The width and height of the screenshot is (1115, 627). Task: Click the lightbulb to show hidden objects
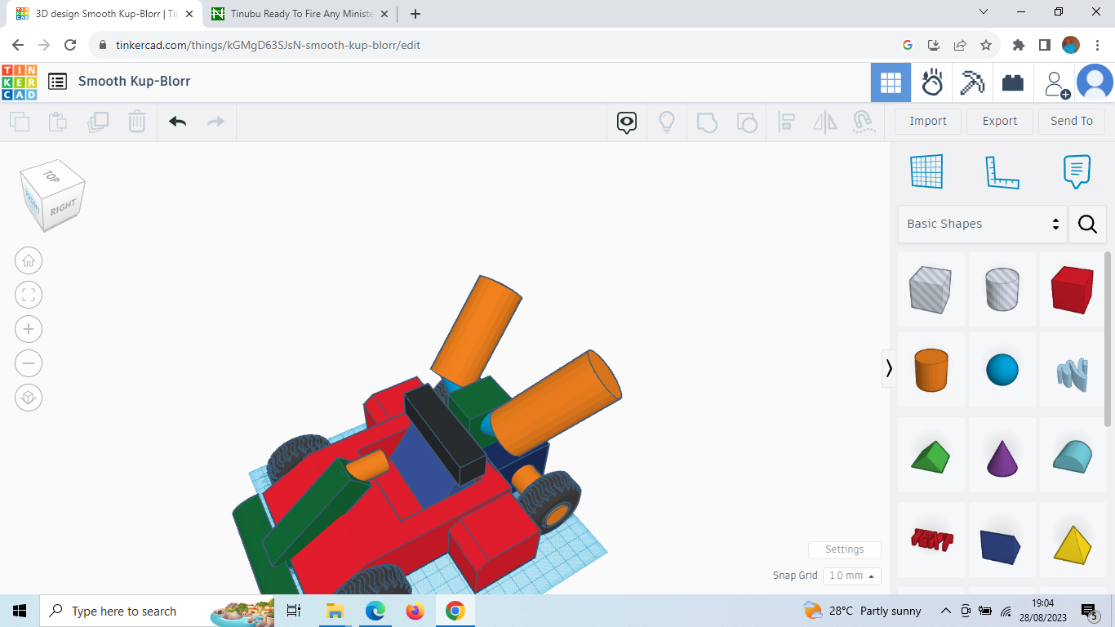(667, 121)
